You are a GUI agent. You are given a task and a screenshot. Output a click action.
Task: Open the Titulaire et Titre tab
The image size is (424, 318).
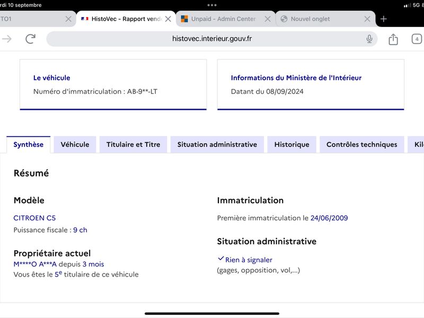(134, 144)
